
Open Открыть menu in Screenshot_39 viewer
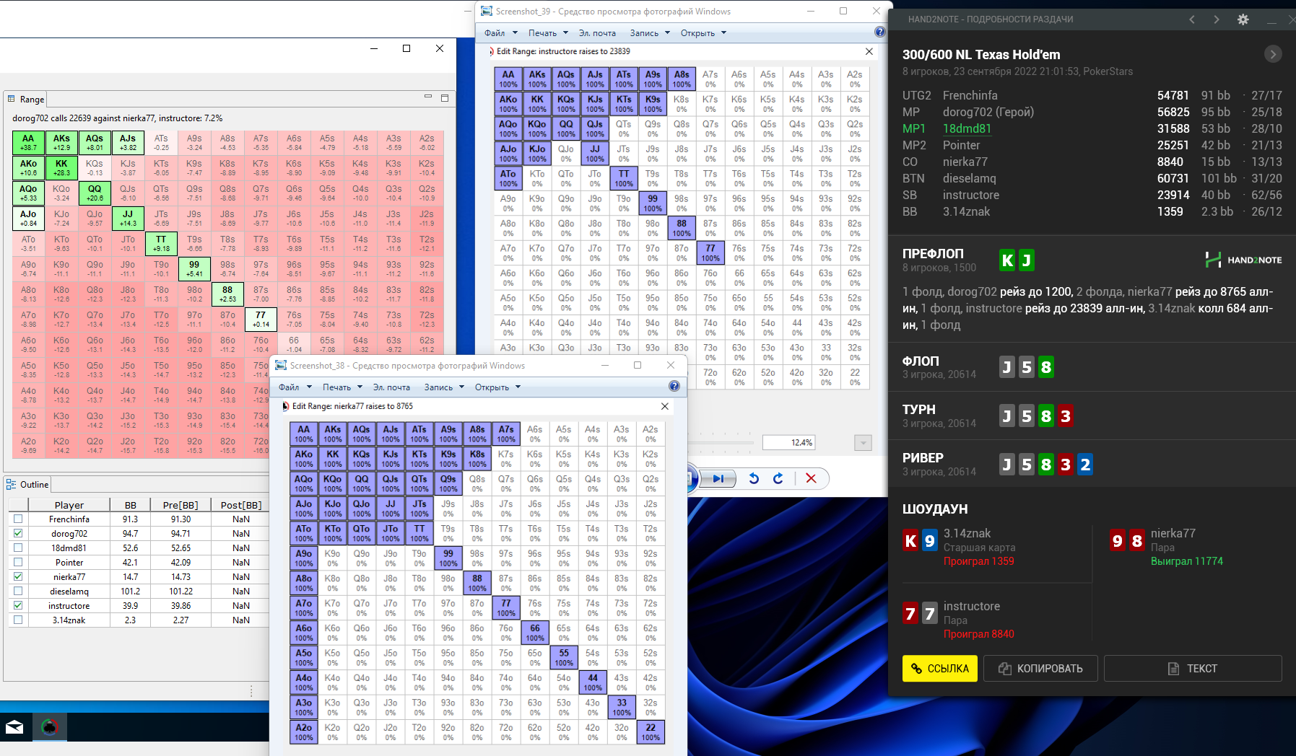(x=703, y=32)
